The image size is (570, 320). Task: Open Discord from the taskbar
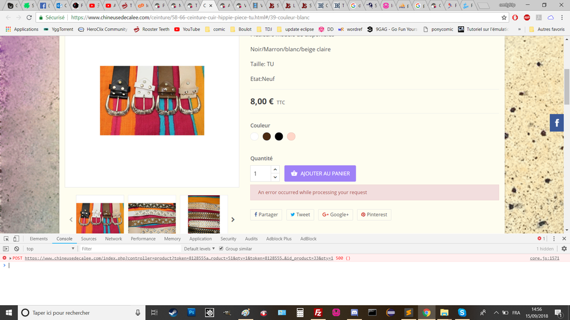point(355,313)
